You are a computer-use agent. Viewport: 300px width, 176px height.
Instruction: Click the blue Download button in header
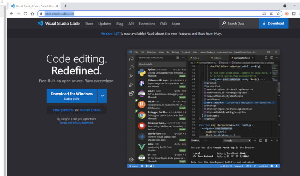click(x=274, y=23)
